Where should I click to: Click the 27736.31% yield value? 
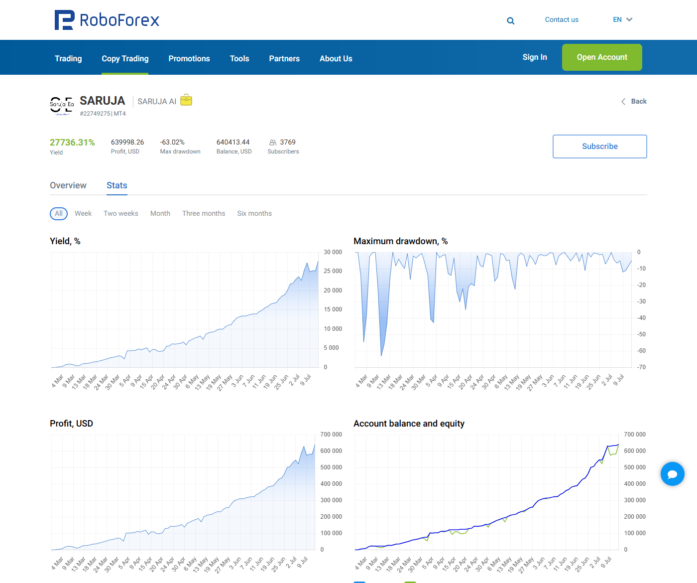tap(72, 143)
